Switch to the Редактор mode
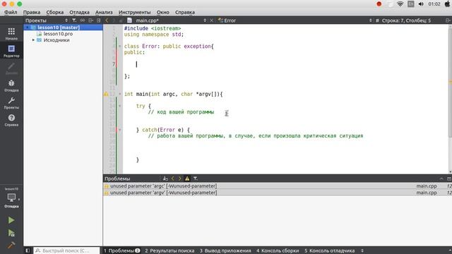The width and height of the screenshot is (452, 254). (x=11, y=51)
